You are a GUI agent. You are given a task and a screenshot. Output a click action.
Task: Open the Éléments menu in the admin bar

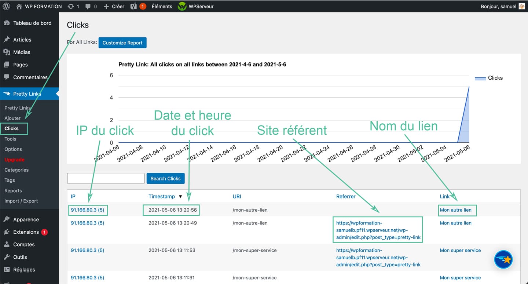[162, 6]
